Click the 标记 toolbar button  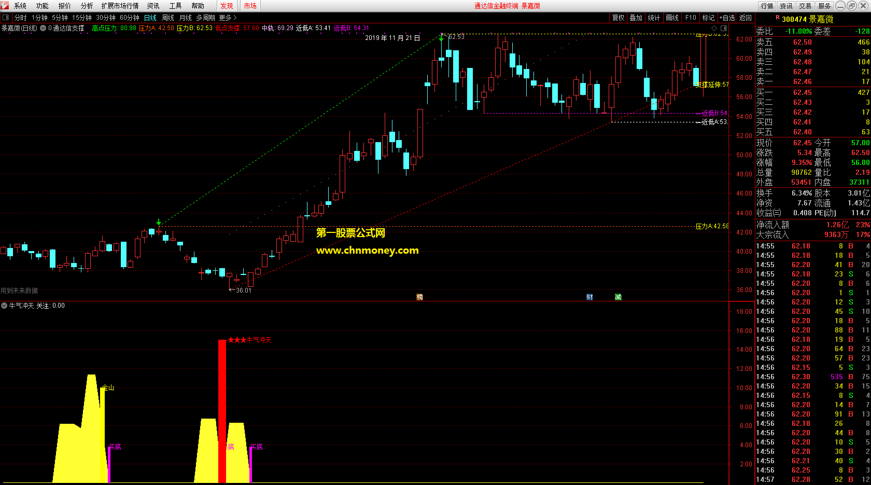click(709, 18)
